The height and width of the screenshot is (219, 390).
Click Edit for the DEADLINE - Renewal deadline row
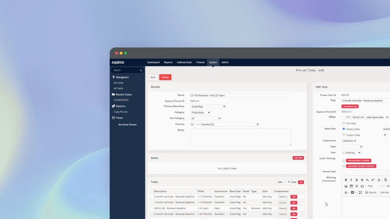pos(294,208)
